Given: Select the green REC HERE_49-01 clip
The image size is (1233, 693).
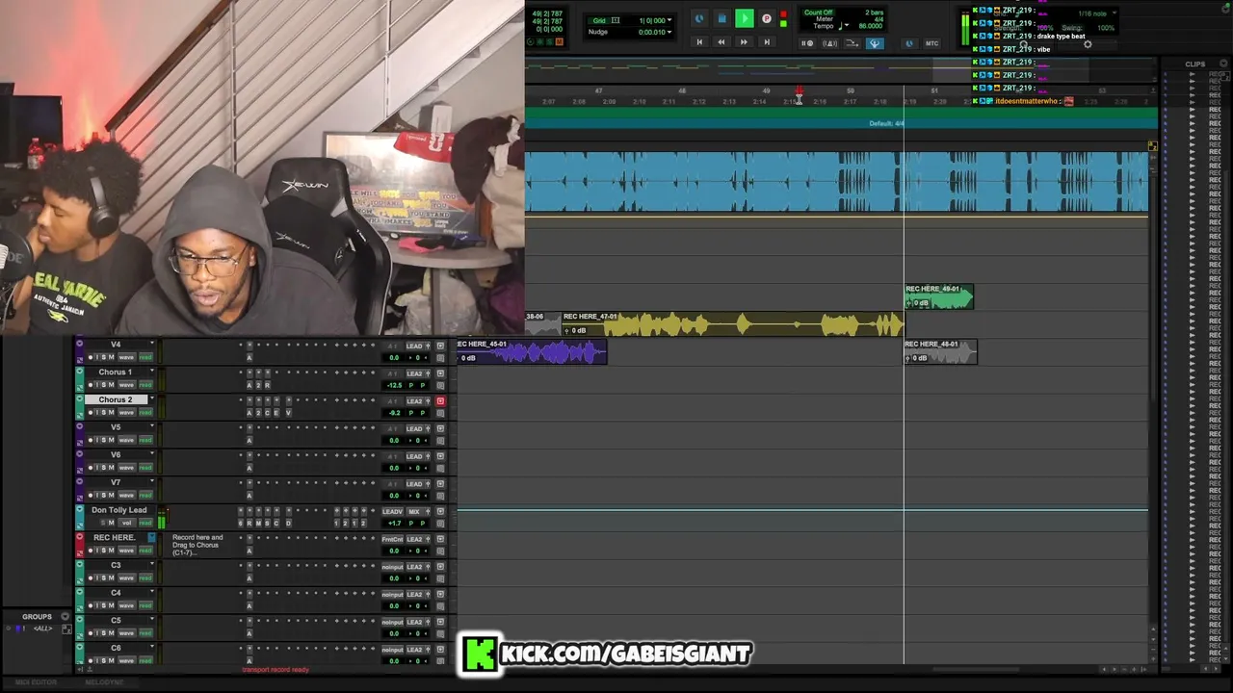Looking at the screenshot, I should pyautogui.click(x=939, y=296).
